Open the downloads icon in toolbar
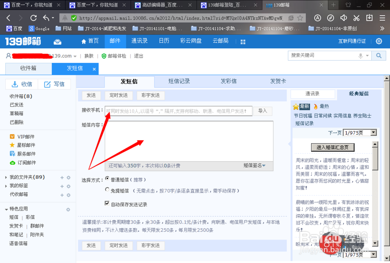The image size is (390, 263). pyautogui.click(x=369, y=18)
